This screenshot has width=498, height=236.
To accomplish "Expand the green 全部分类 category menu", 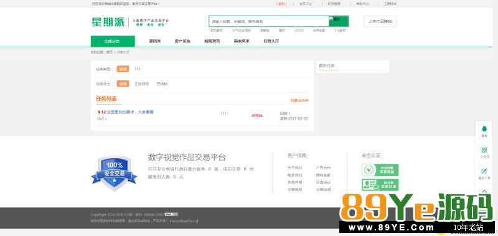I will click(113, 41).
